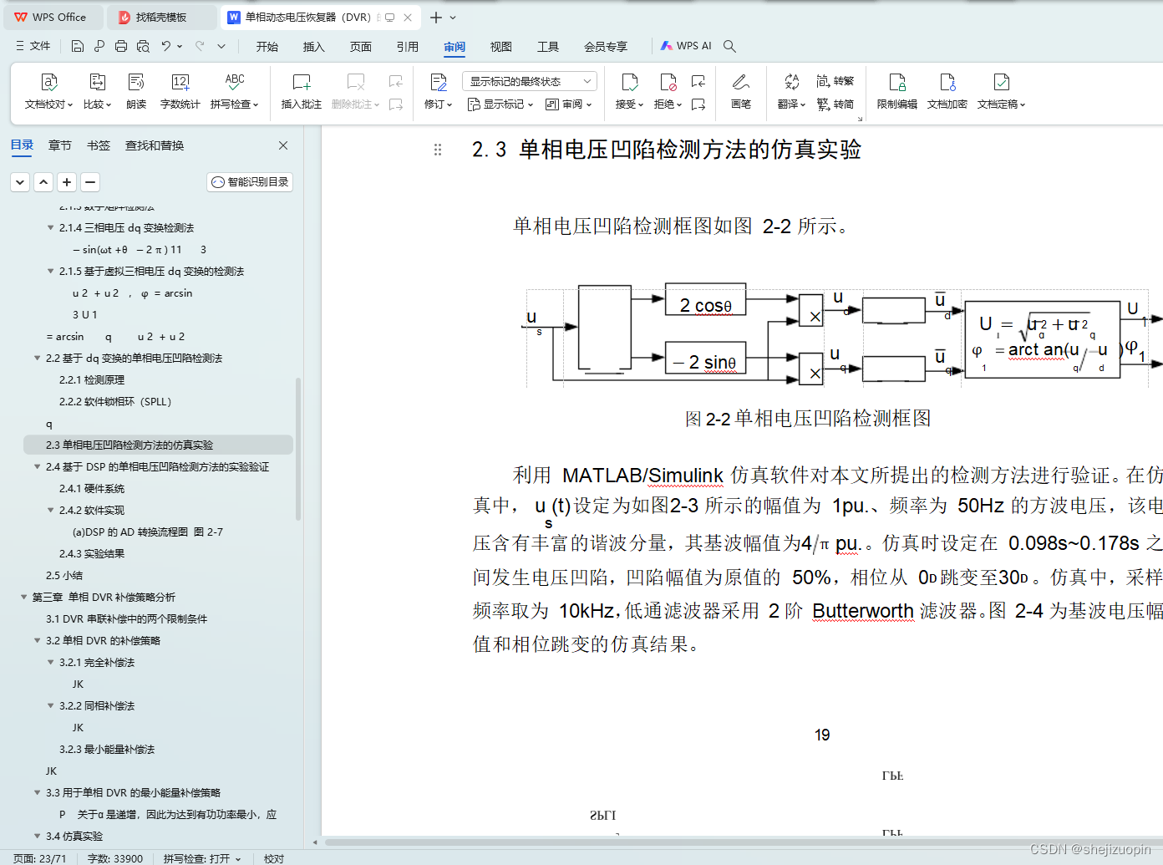
Task: Open the quick access customize chevron
Action: [x=221, y=46]
